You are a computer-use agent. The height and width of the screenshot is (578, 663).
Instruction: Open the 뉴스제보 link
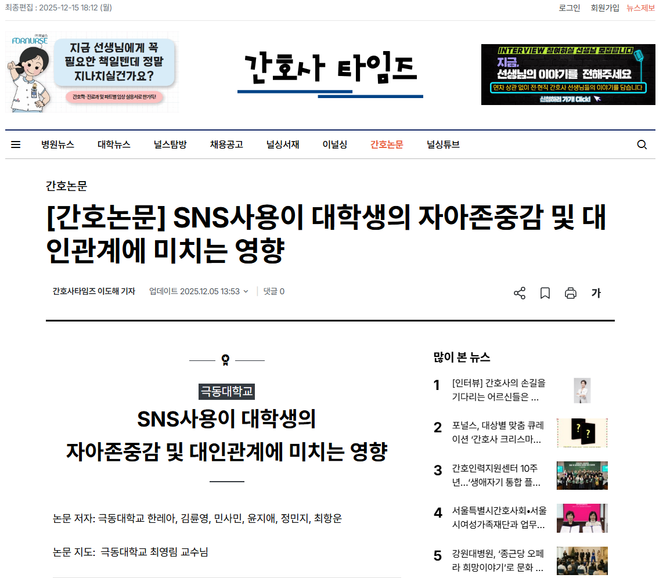[640, 8]
